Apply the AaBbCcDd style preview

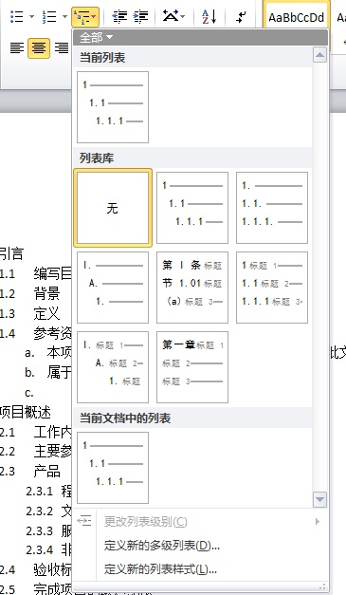pos(297,17)
